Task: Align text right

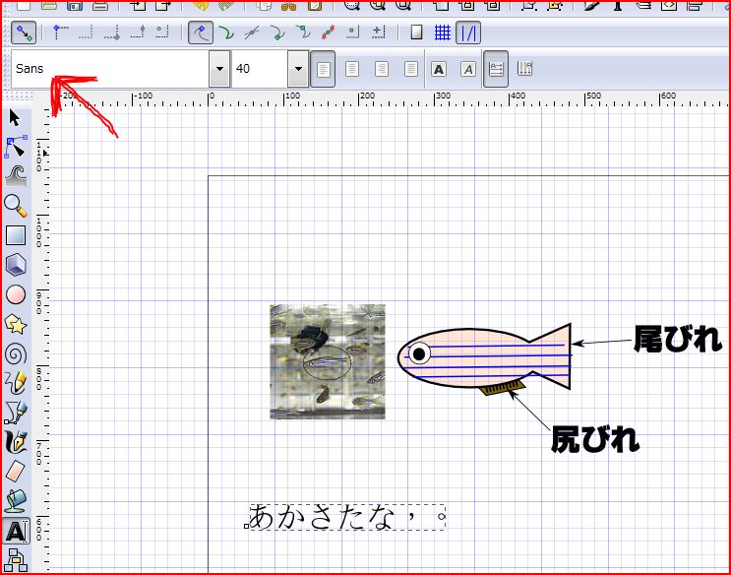Action: (x=382, y=69)
